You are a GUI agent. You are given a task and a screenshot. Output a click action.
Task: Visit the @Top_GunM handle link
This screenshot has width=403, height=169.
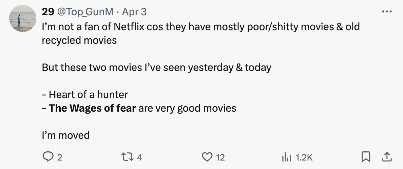[x=85, y=12]
